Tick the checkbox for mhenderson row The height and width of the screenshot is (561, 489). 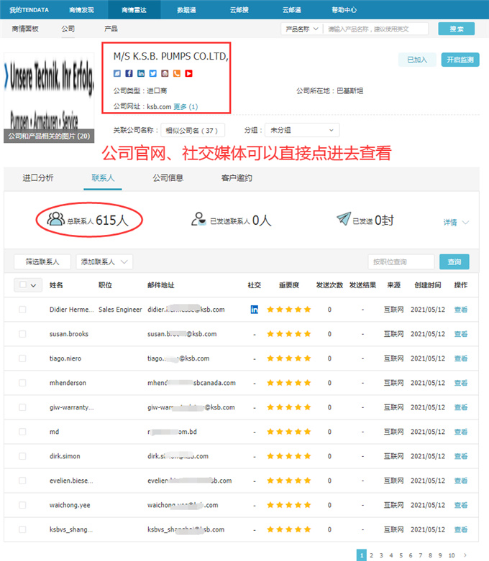22,383
